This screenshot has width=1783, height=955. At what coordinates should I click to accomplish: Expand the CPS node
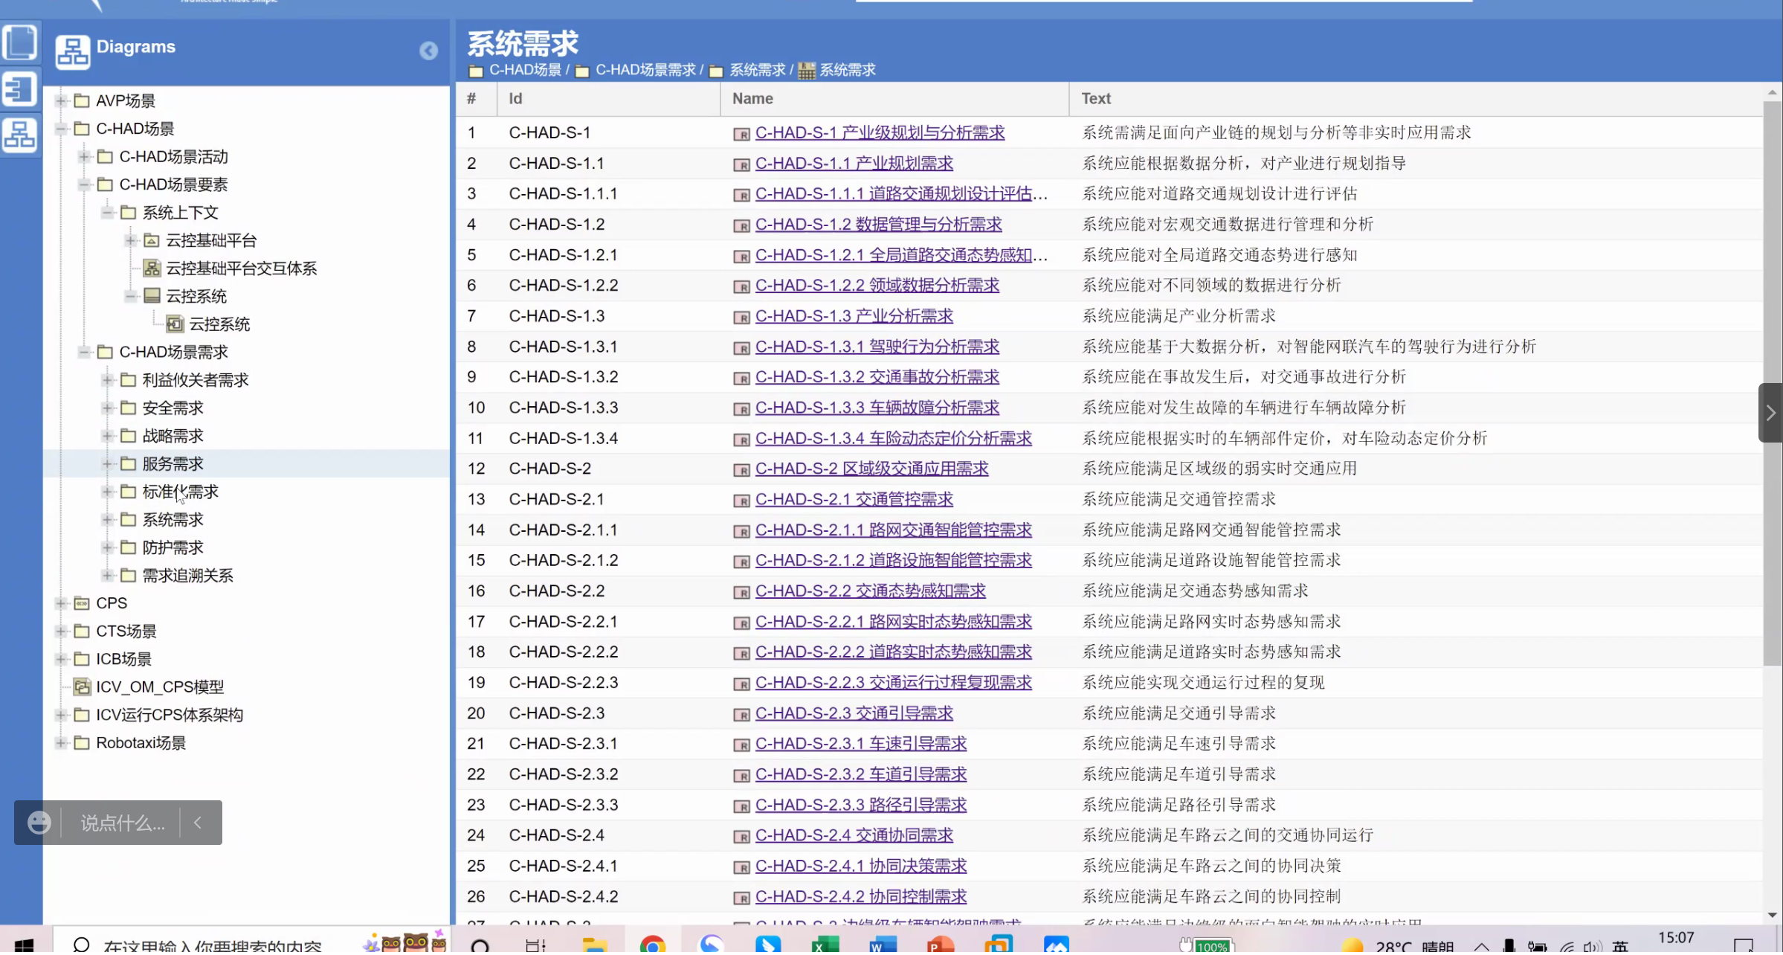[x=62, y=603]
